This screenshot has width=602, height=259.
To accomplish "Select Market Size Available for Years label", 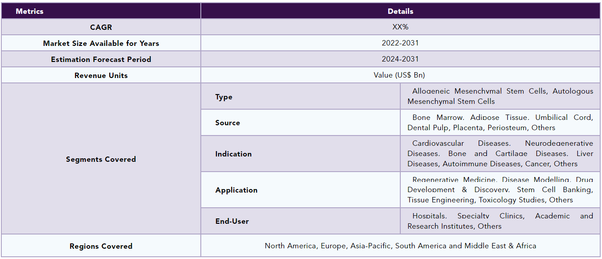I will (x=101, y=43).
